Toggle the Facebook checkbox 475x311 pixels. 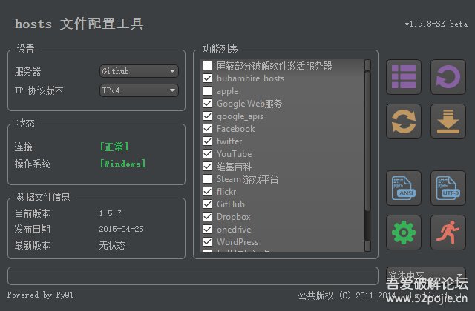tap(208, 129)
